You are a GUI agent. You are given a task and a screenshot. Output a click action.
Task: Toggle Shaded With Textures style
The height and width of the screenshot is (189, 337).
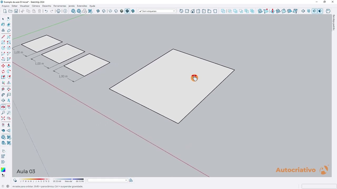pos(127,11)
